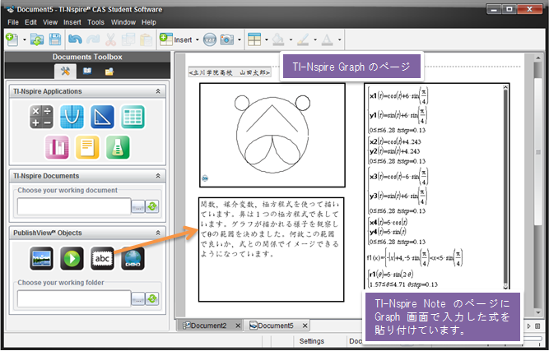Screen dimensions: 549x351
Task: Click the Settings status bar item
Action: click(312, 341)
